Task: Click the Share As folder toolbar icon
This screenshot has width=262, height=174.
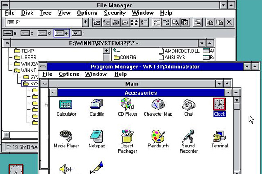Action: click(116, 22)
